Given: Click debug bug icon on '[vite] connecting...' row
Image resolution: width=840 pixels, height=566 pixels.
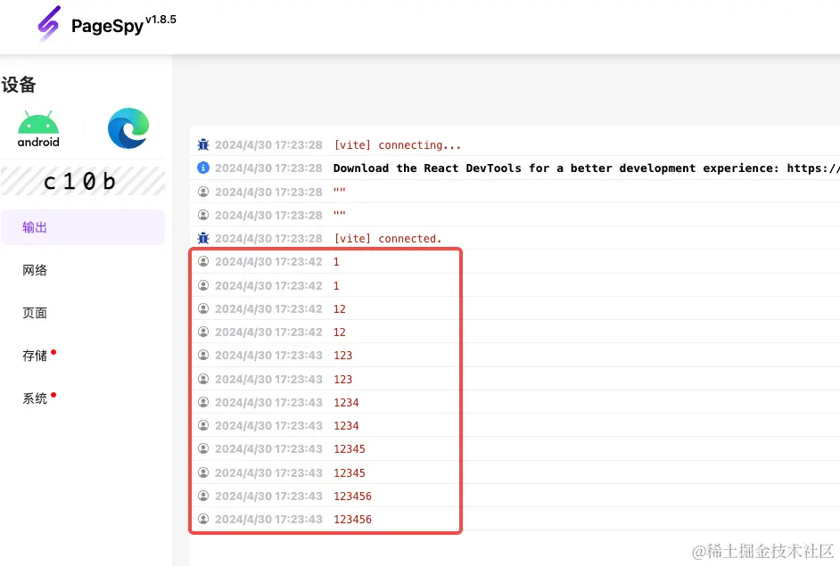Looking at the screenshot, I should pos(203,144).
